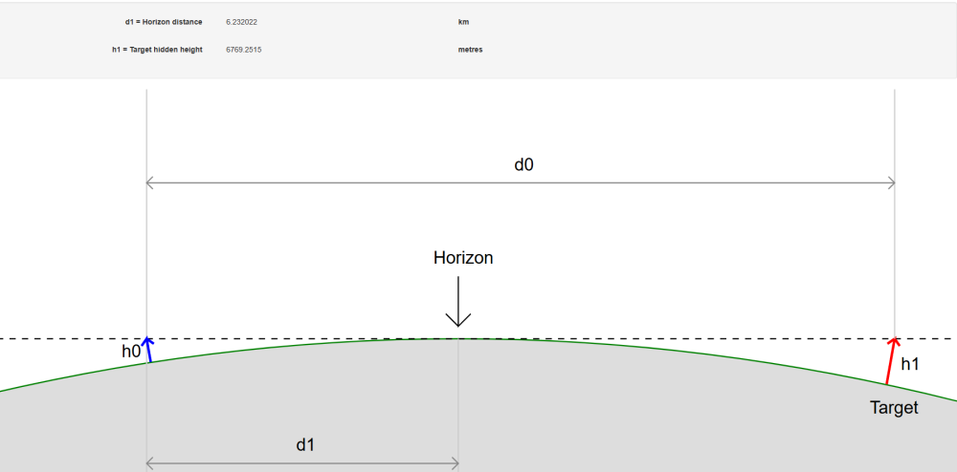
Task: Click the left arrowhead of the d1 line
Action: point(150,463)
